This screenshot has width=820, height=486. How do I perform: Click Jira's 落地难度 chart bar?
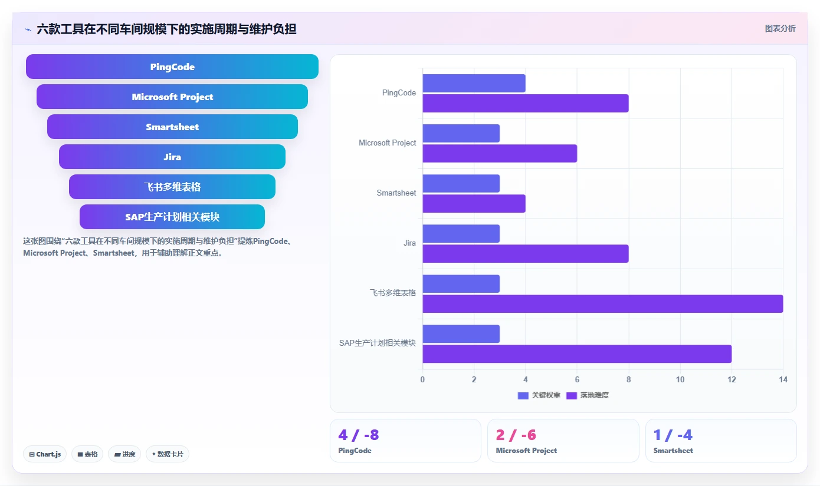pyautogui.click(x=526, y=253)
